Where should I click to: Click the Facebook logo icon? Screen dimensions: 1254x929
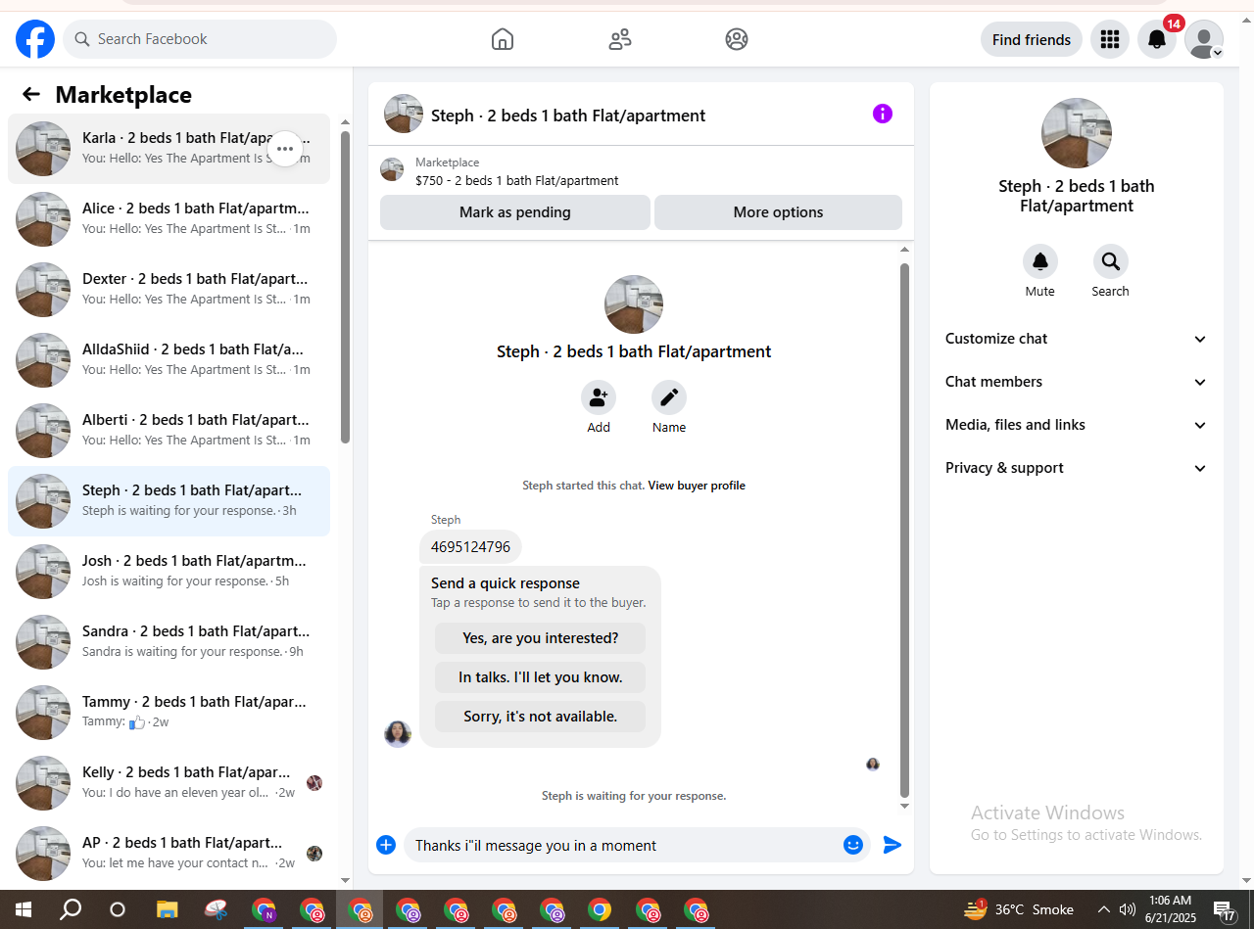point(35,39)
